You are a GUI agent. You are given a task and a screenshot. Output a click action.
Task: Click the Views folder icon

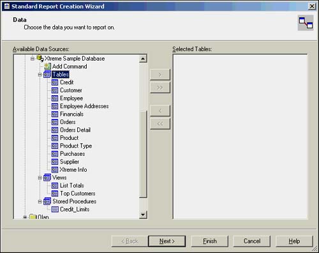click(x=47, y=178)
